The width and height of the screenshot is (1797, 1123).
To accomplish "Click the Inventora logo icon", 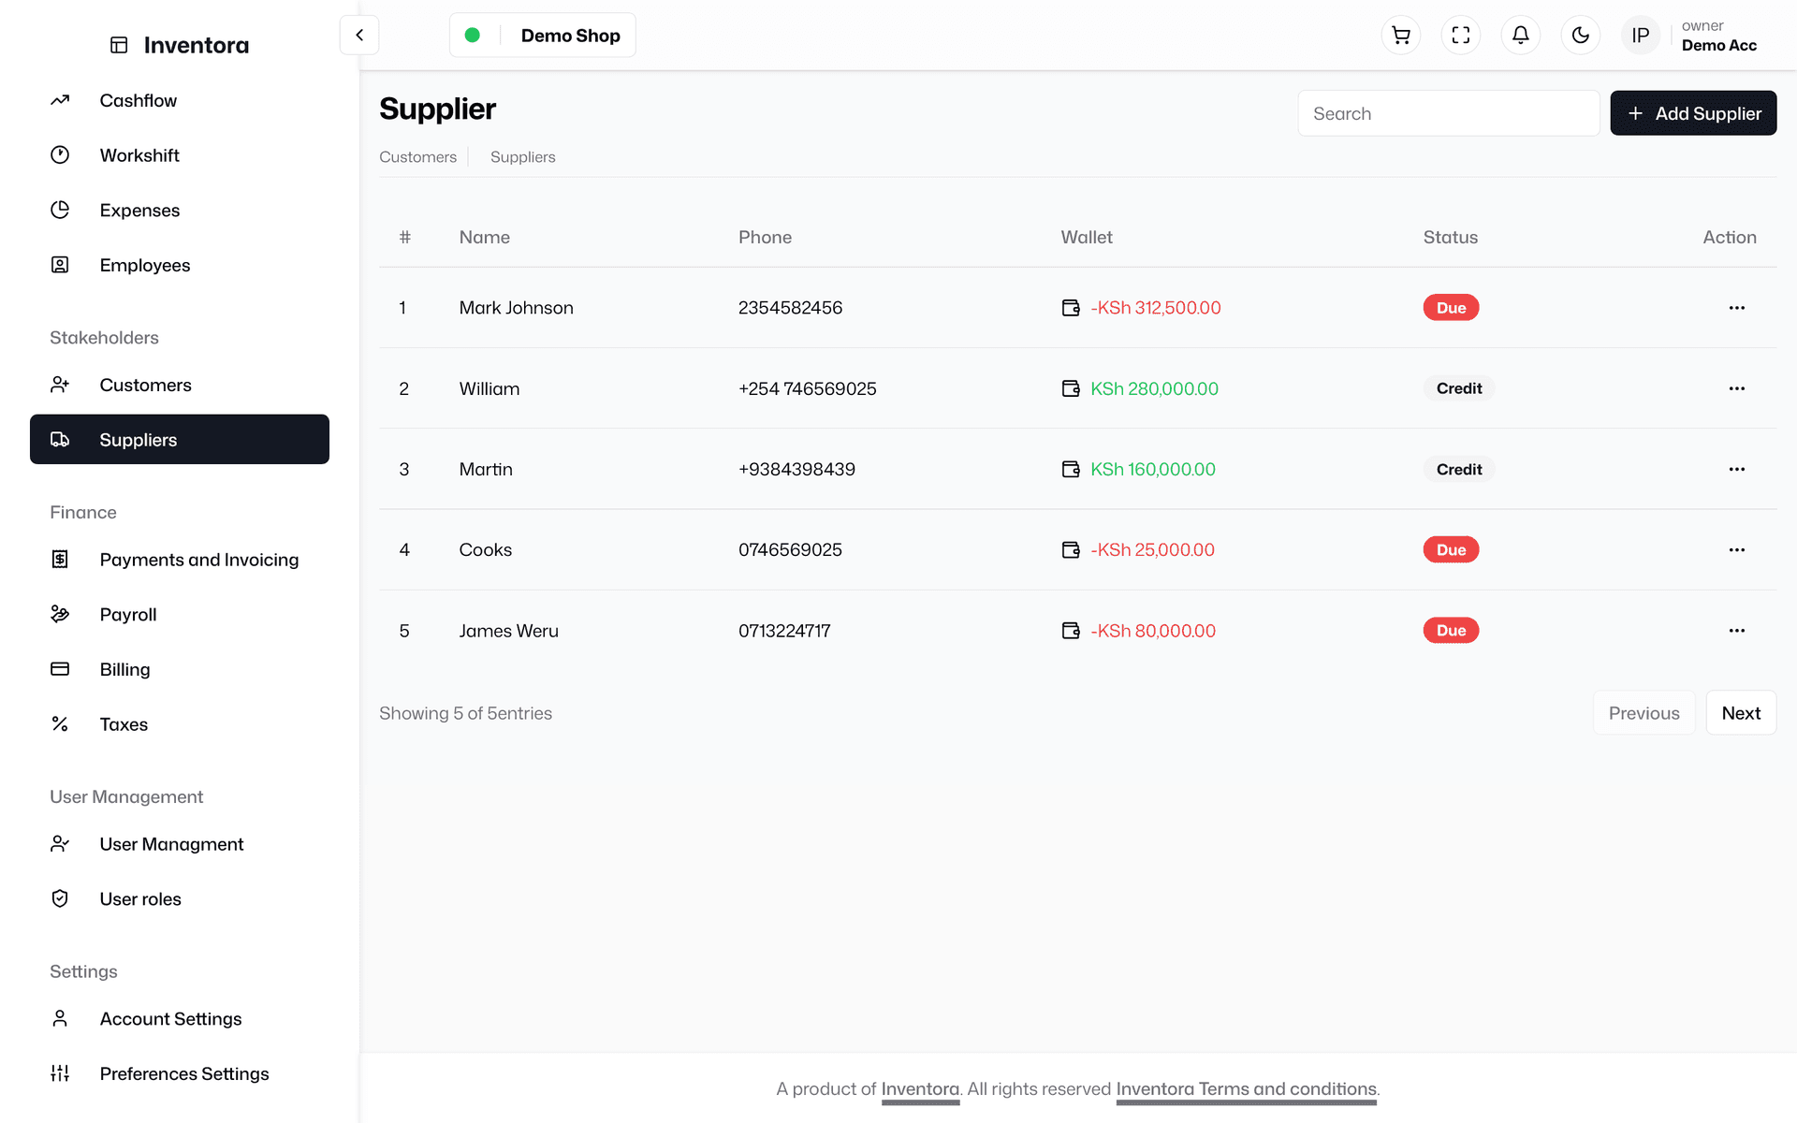I will 119,45.
